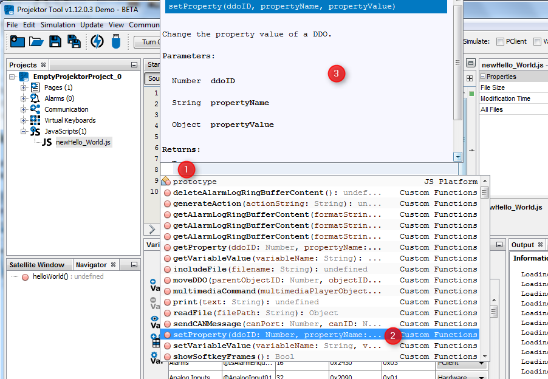Enable the PClient simulation checkbox
The width and height of the screenshot is (548, 379).
tap(501, 41)
